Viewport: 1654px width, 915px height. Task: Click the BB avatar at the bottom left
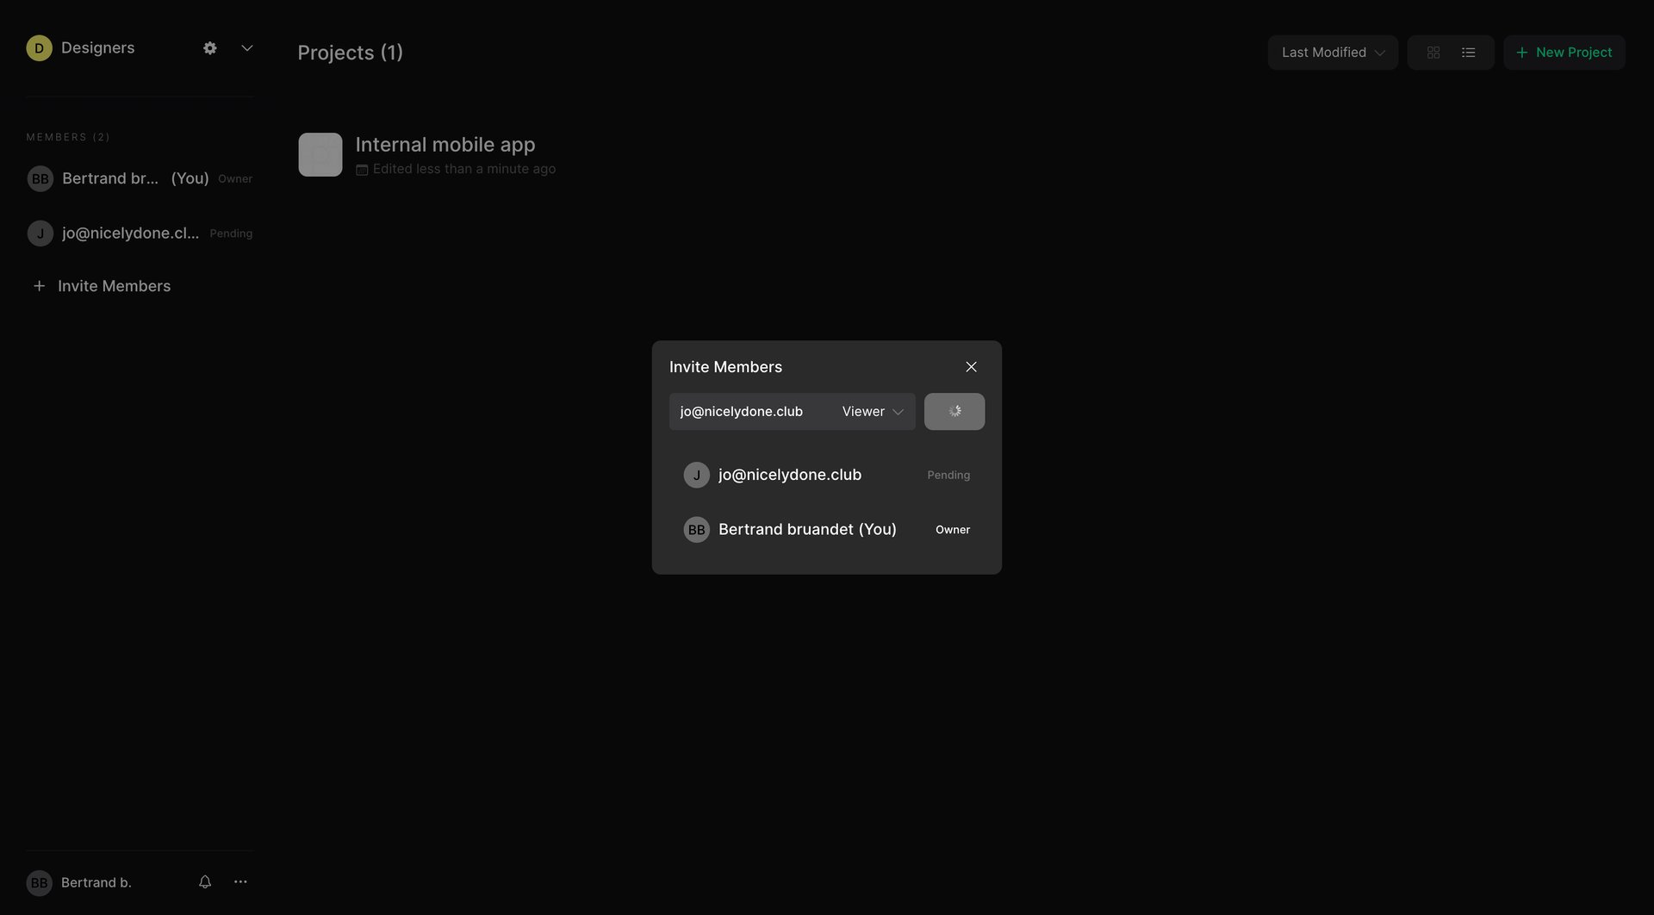[40, 882]
